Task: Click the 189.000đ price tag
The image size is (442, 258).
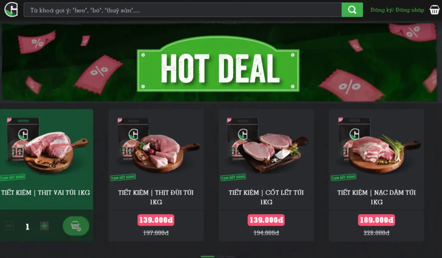Action: [376, 220]
